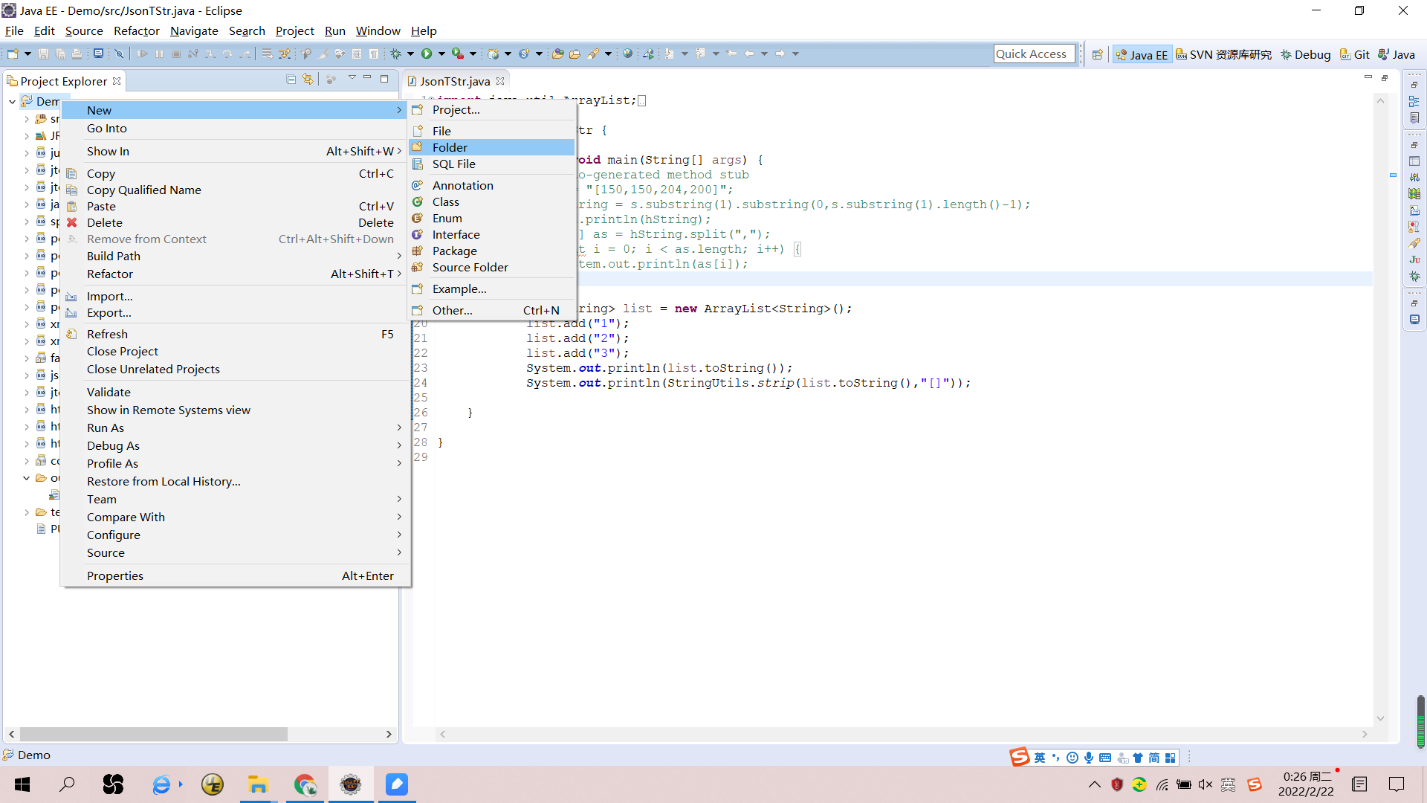Click the Java EE perspective button
This screenshot has height=803, width=1427.
(1142, 54)
